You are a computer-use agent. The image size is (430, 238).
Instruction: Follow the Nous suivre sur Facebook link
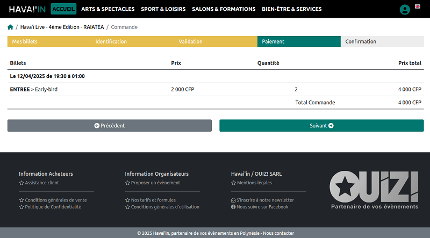(262, 207)
